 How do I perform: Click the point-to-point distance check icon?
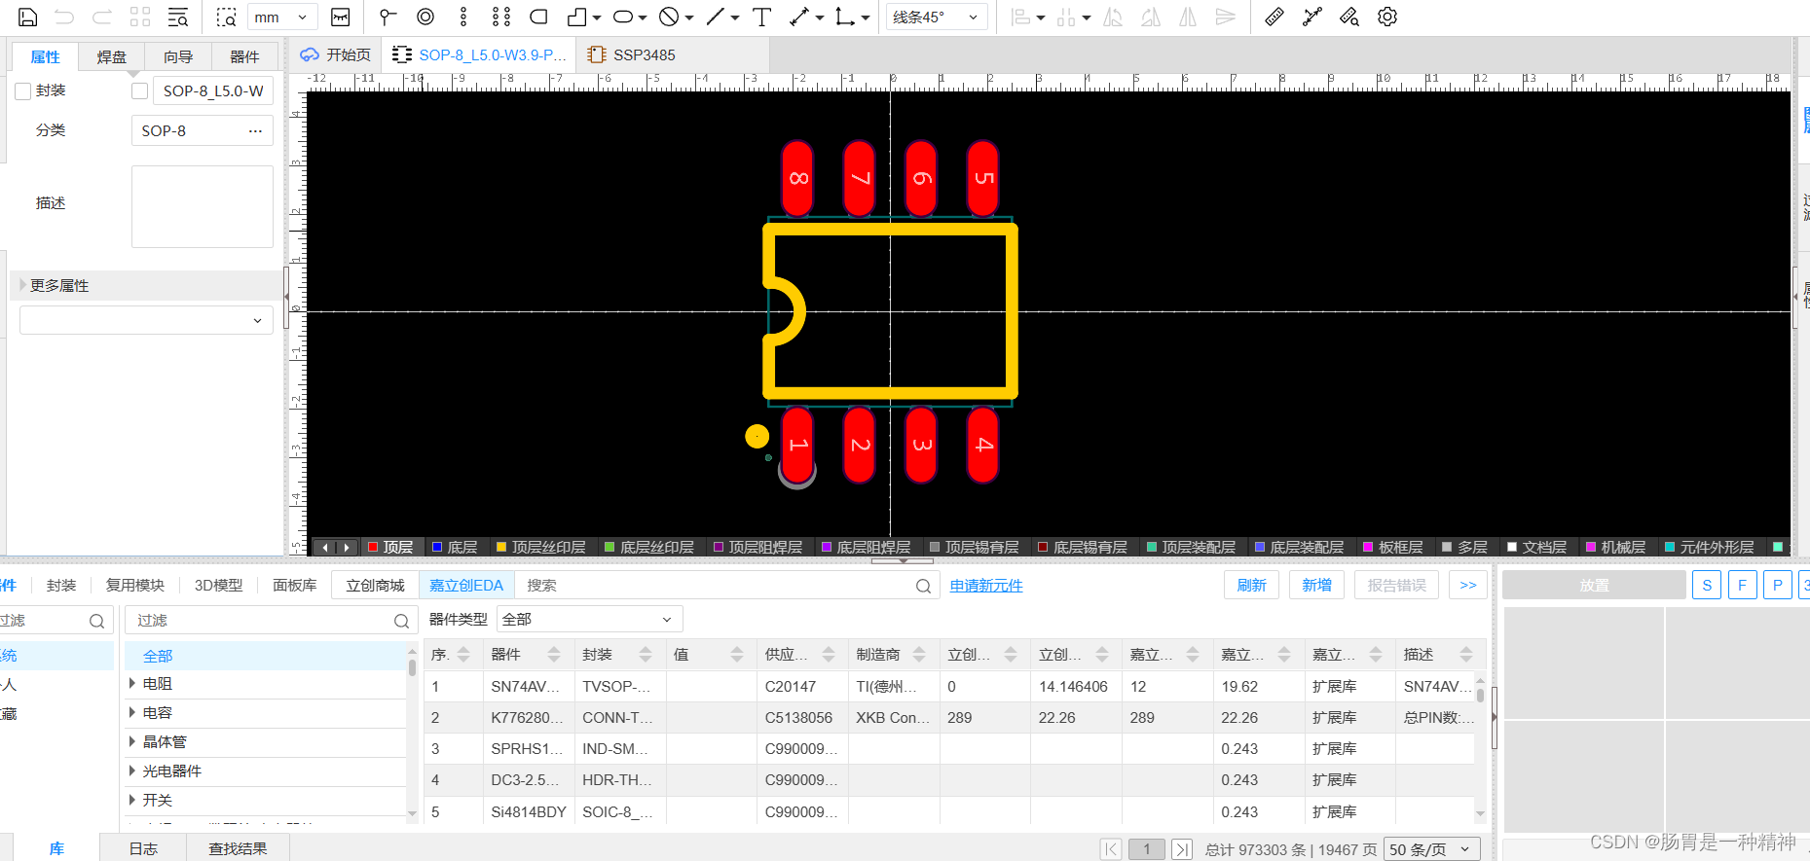point(1311,17)
